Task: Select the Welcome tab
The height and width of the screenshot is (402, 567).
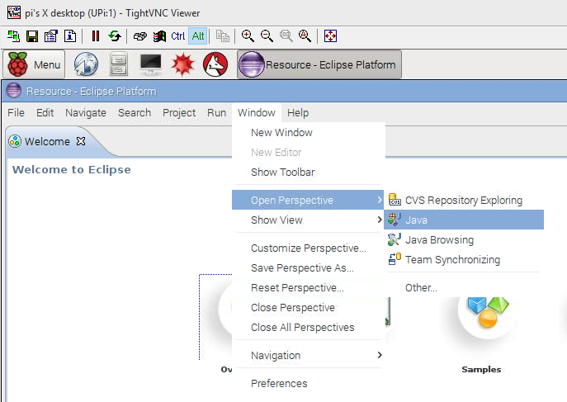Action: coord(47,141)
